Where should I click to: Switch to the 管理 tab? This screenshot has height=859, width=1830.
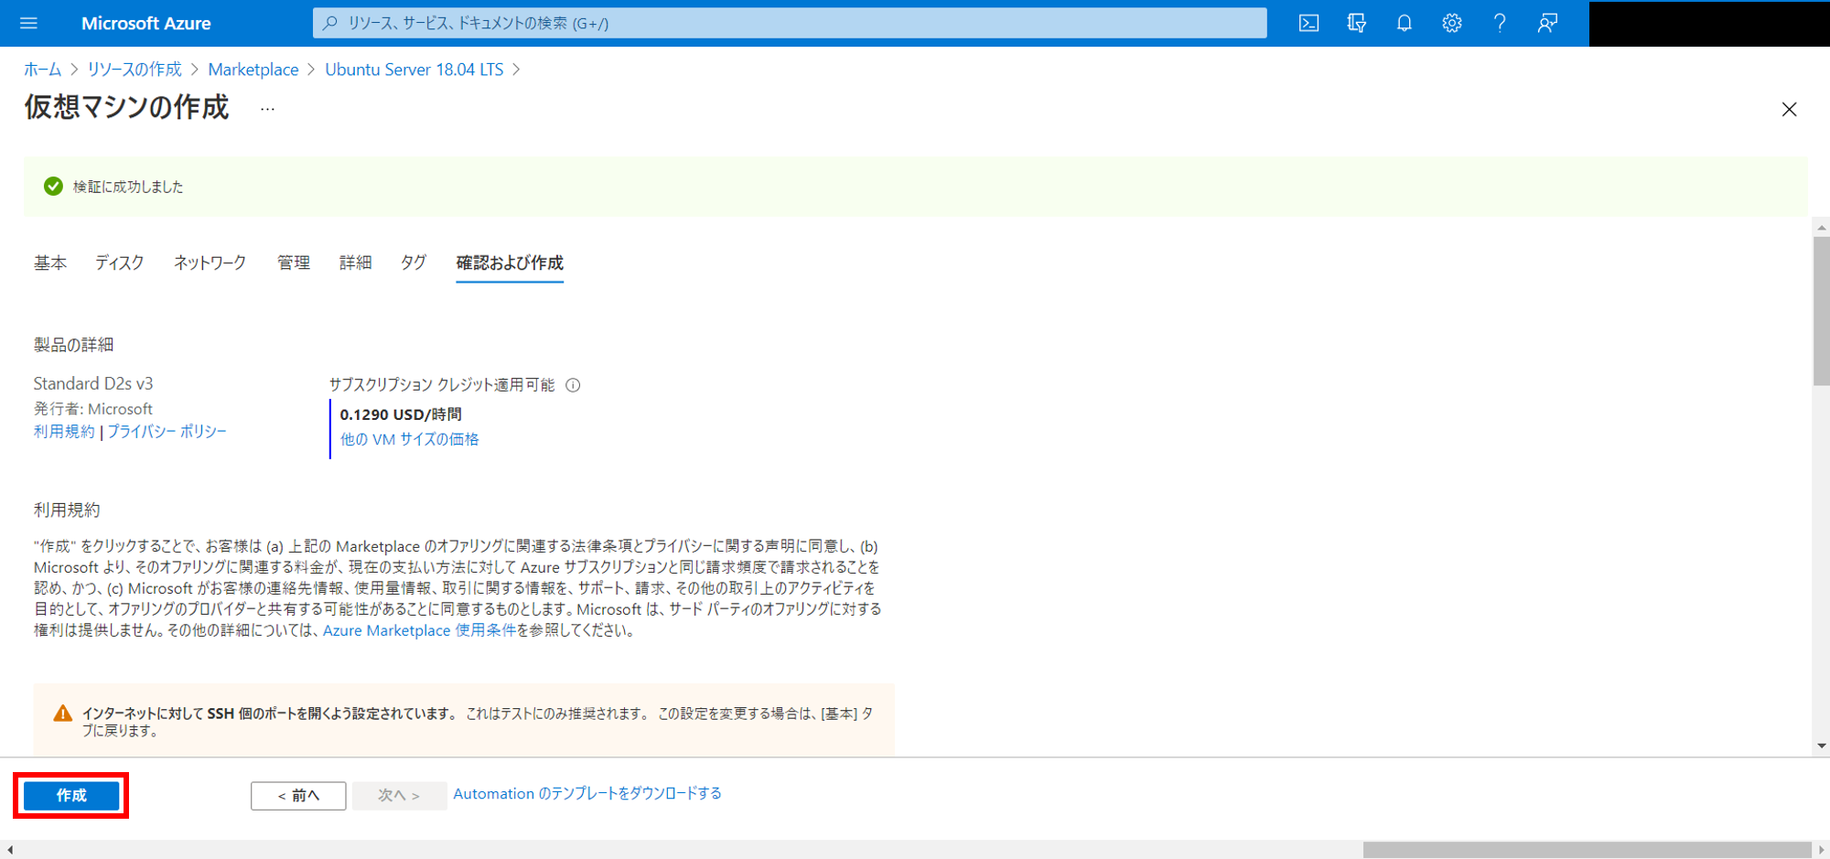point(294,263)
